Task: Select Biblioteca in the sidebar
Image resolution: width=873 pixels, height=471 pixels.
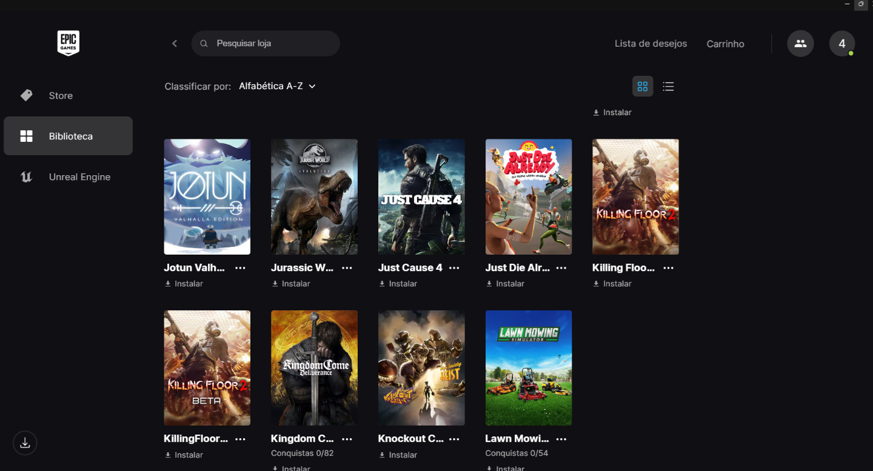Action: pos(68,136)
